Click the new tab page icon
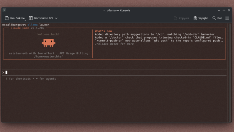 [7, 18]
